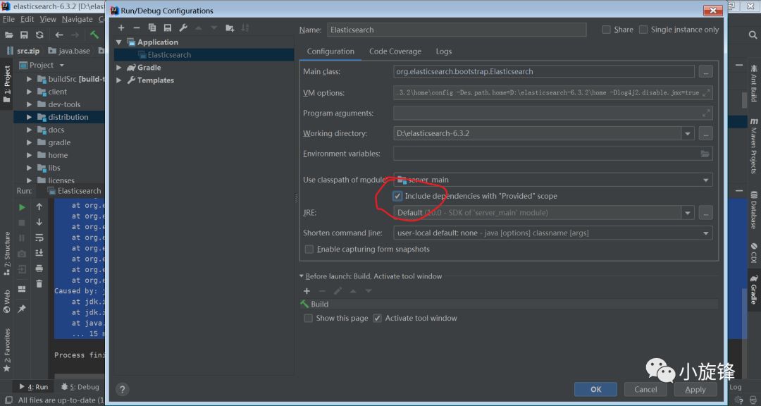Print console output icon
The height and width of the screenshot is (406, 761).
pos(39,269)
